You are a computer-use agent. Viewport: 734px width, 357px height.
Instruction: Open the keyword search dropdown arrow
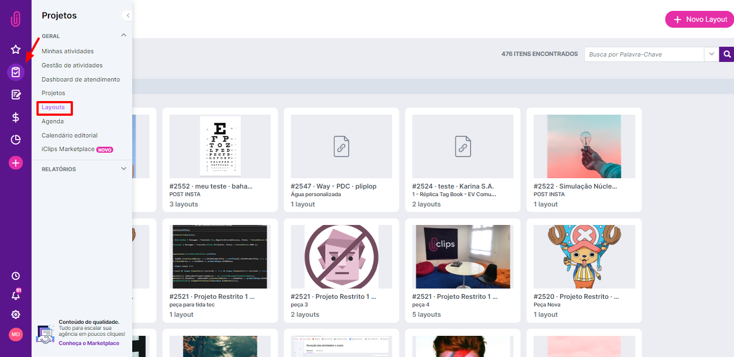pyautogui.click(x=712, y=54)
